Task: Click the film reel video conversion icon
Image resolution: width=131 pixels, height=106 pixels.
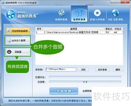Action: pos(62,13)
